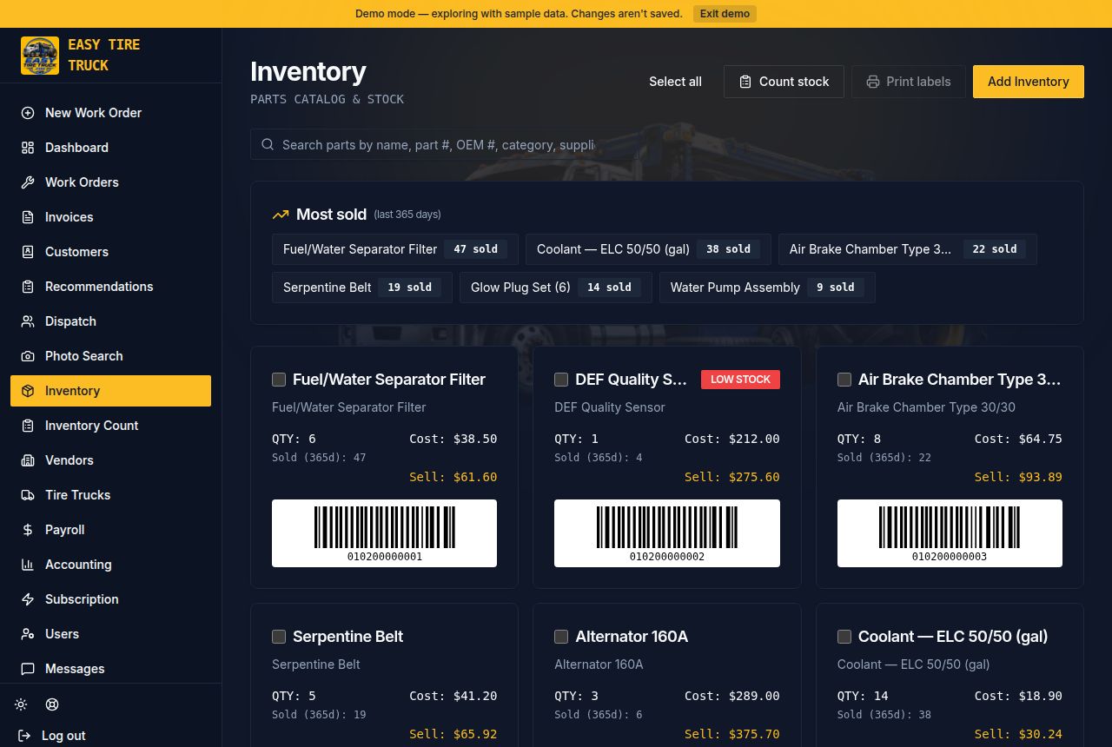This screenshot has width=1112, height=747.
Task: Click the printer icon in Print labels
Action: [873, 82]
